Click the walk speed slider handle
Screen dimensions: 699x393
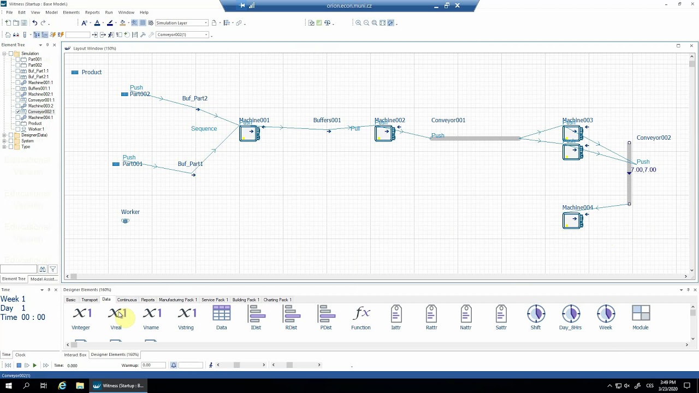tap(237, 365)
